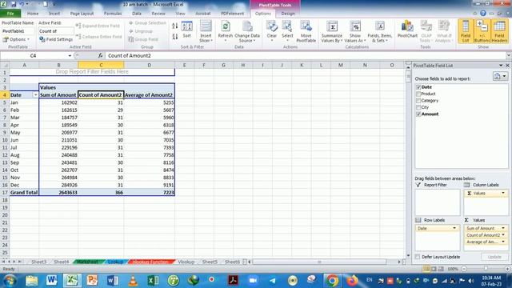Image resolution: width=512 pixels, height=288 pixels.
Task: Select the Average of Amount2 header
Action: point(150,95)
